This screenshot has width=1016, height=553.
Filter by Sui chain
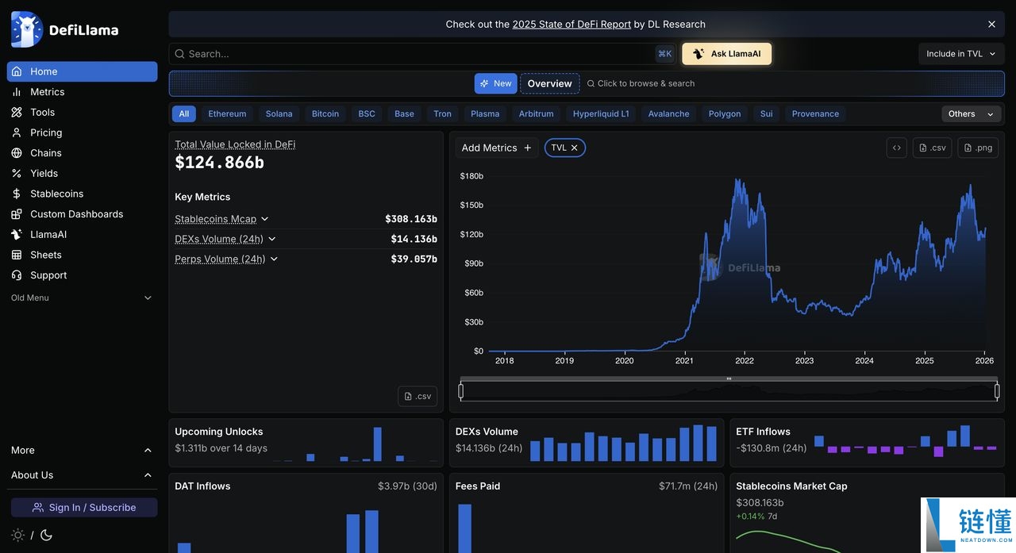tap(766, 114)
